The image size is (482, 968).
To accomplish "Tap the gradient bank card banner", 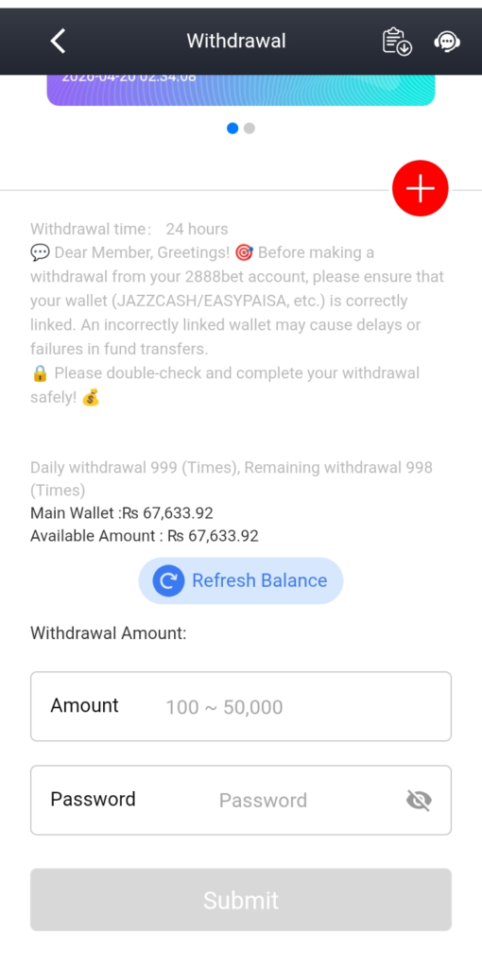I will [241, 90].
